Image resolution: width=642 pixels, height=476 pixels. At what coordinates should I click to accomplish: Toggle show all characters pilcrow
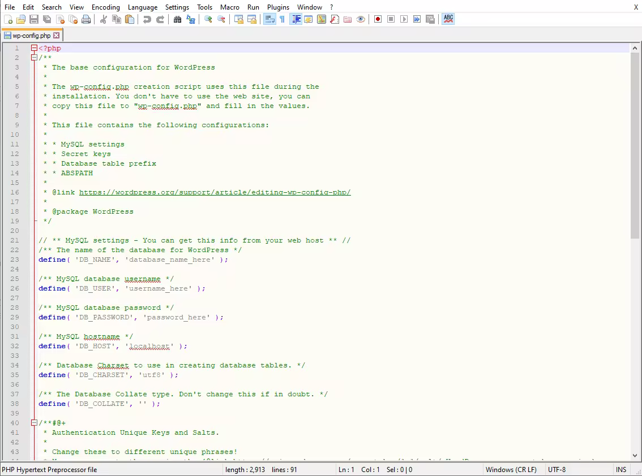tap(283, 19)
